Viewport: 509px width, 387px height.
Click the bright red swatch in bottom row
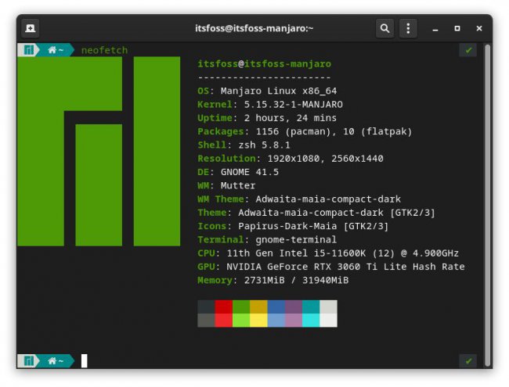(x=224, y=321)
